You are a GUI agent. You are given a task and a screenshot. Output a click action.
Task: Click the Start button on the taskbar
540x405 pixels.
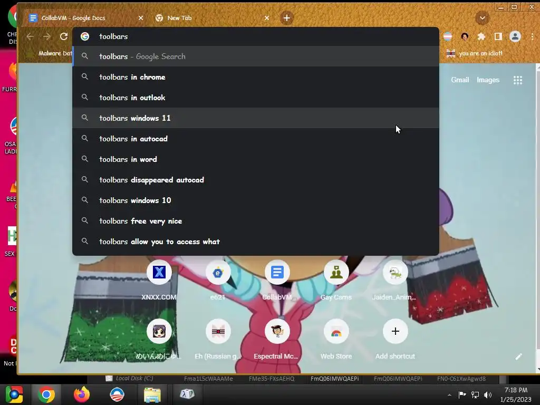(14, 394)
